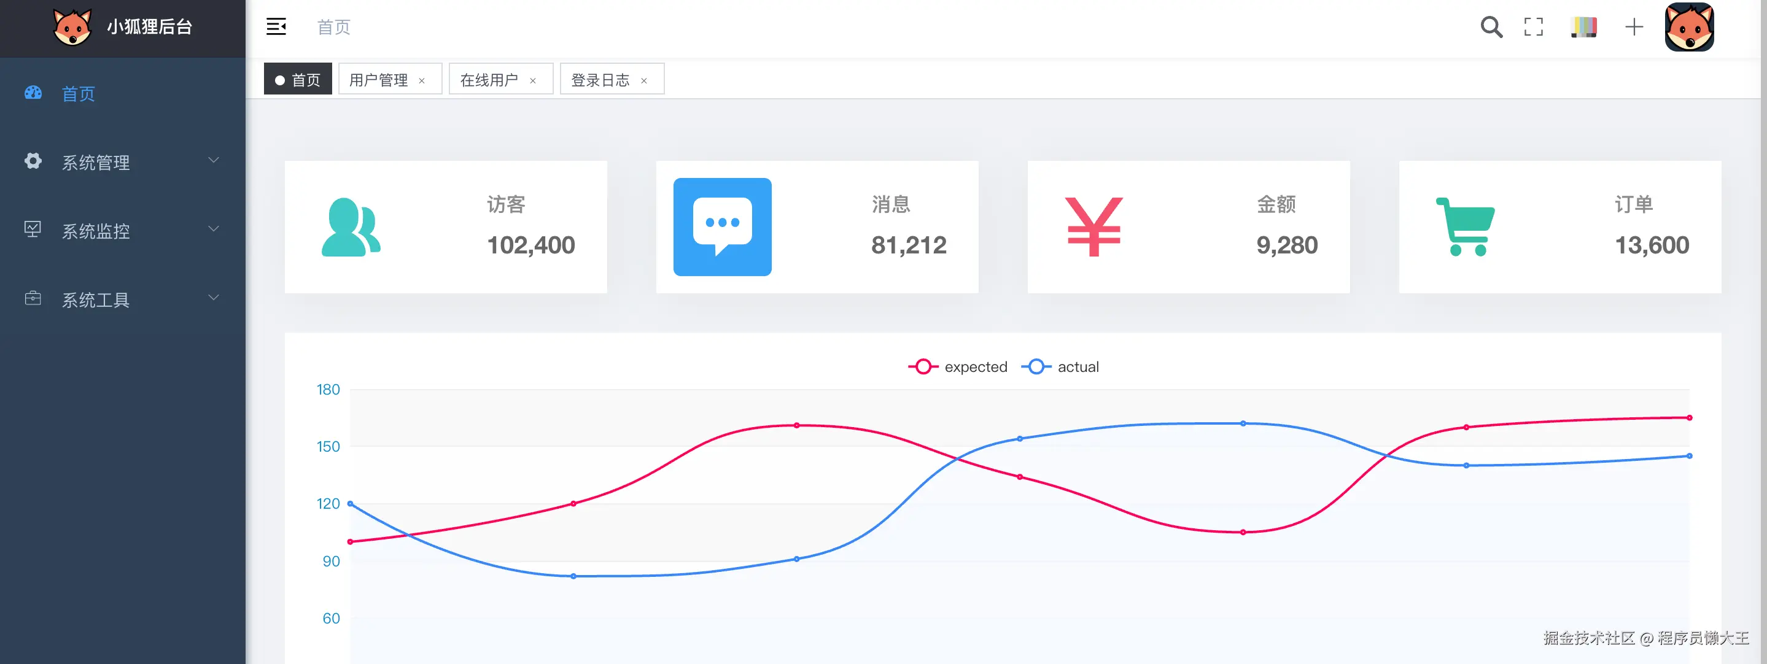Screen dimensions: 1767x664
Task: Click the plus icon in header
Action: 1634,27
